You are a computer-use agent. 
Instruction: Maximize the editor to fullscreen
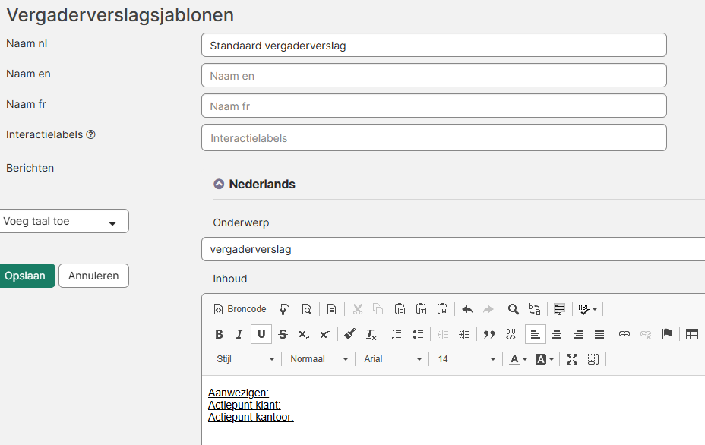[x=572, y=359]
